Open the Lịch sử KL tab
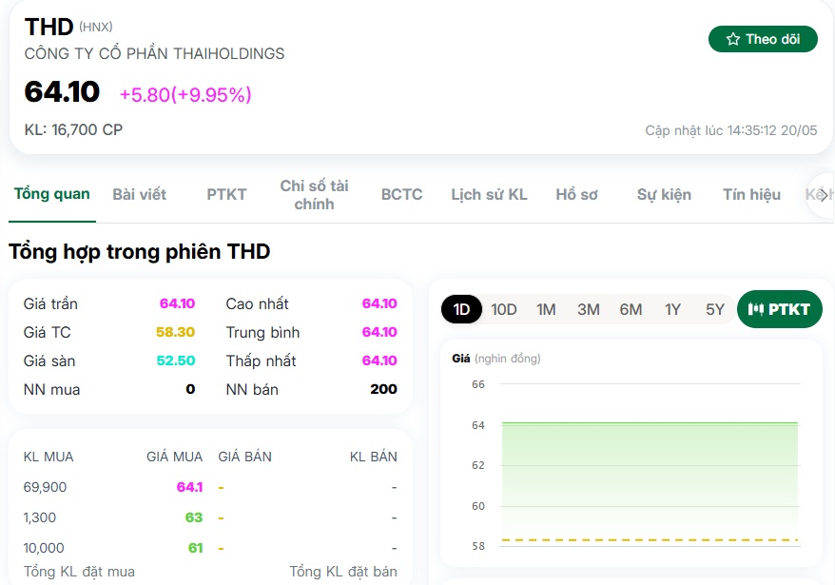Image resolution: width=835 pixels, height=585 pixels. (489, 194)
